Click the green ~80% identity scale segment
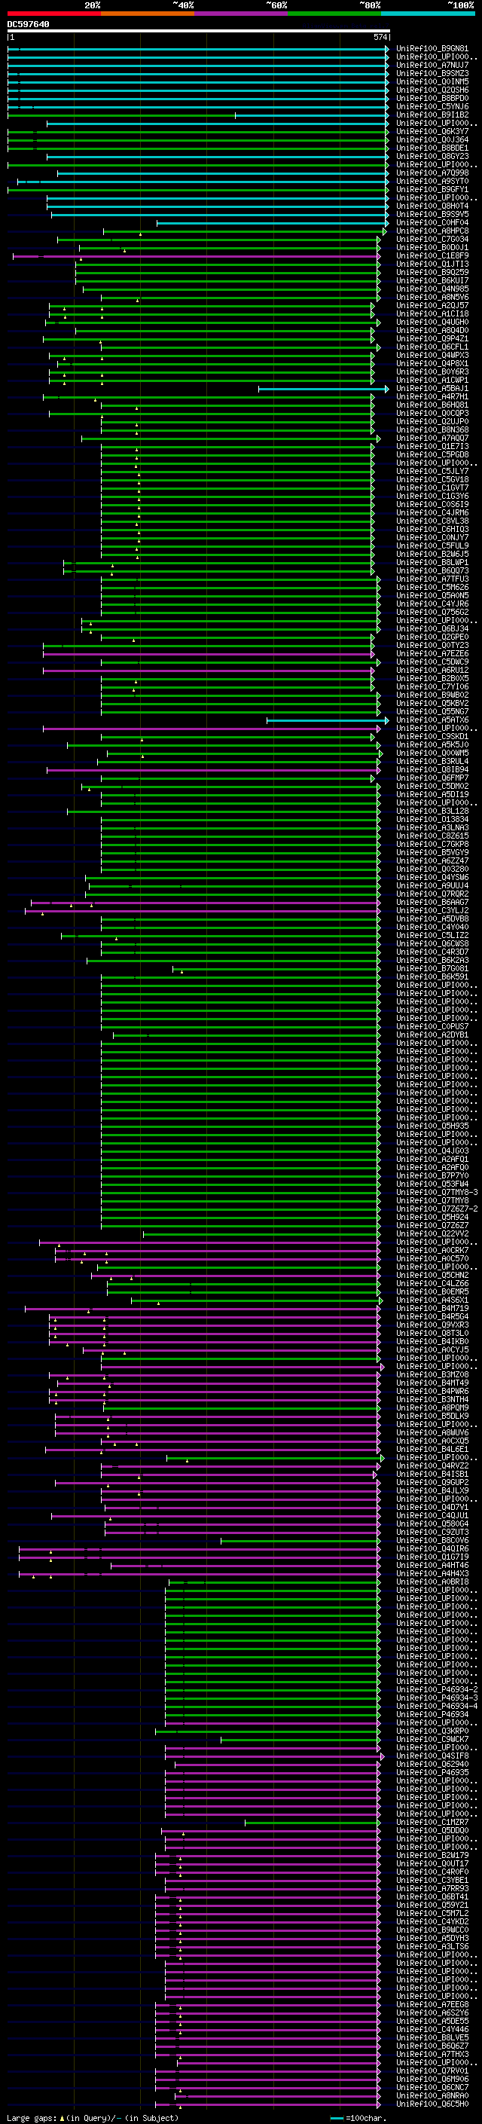The image size is (482, 2124). [x=334, y=14]
